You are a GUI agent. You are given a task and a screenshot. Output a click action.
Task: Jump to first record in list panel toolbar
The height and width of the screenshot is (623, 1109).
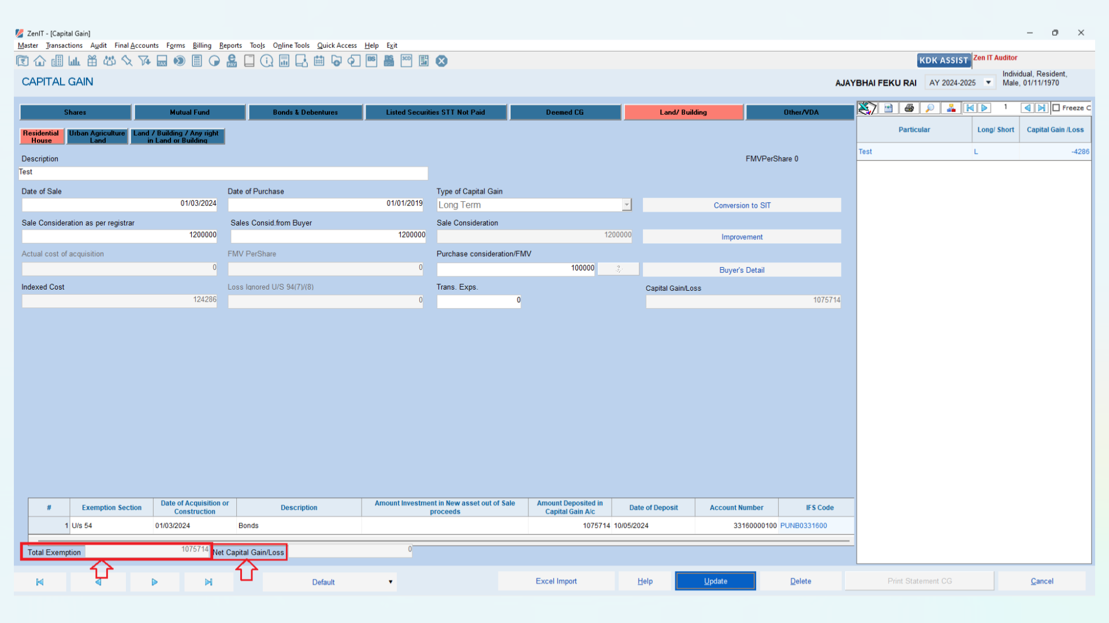point(970,108)
